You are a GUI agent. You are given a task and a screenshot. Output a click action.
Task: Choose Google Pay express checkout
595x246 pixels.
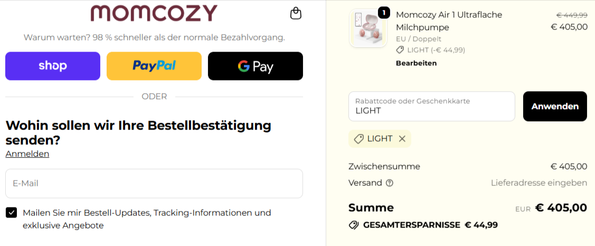pyautogui.click(x=256, y=66)
